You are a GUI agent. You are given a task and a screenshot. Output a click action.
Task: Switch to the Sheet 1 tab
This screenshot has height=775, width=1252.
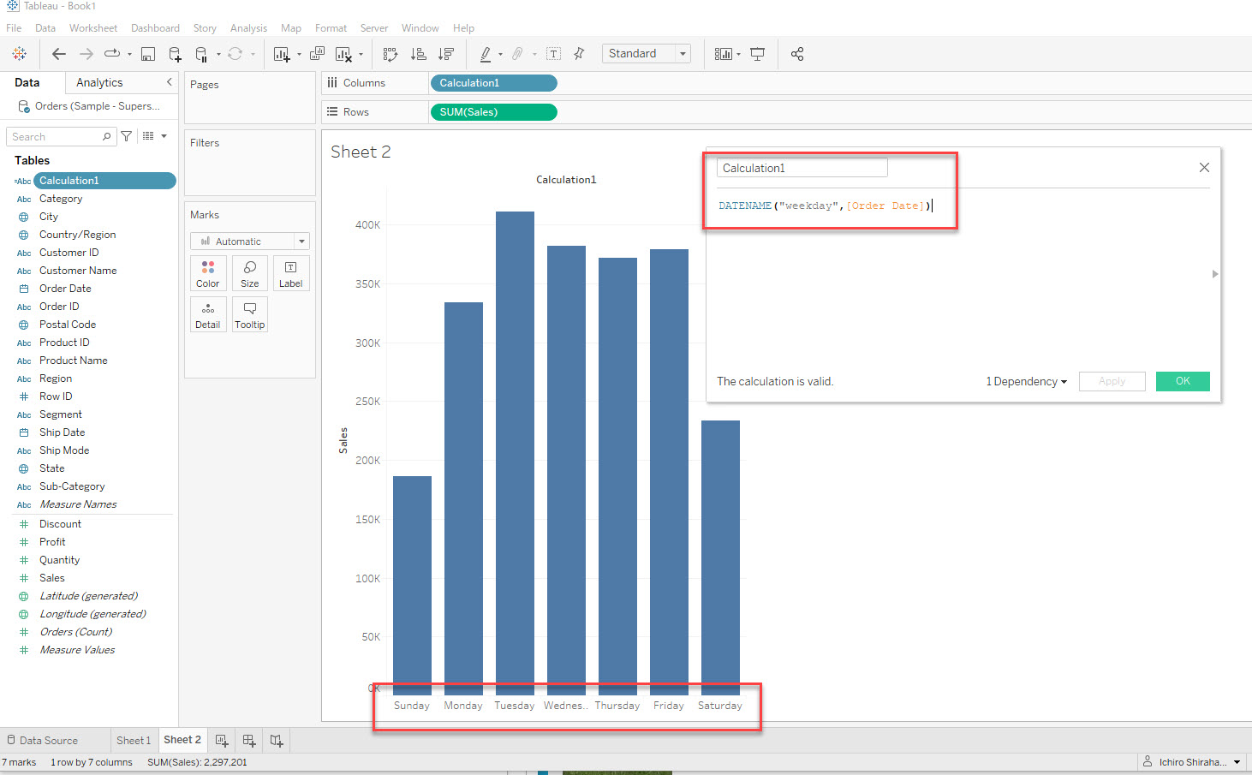tap(134, 741)
